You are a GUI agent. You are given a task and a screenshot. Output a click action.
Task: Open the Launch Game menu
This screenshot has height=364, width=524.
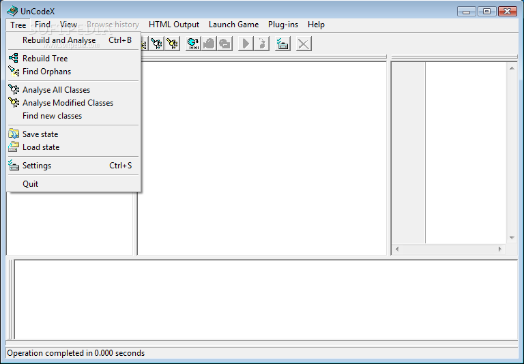(x=233, y=25)
